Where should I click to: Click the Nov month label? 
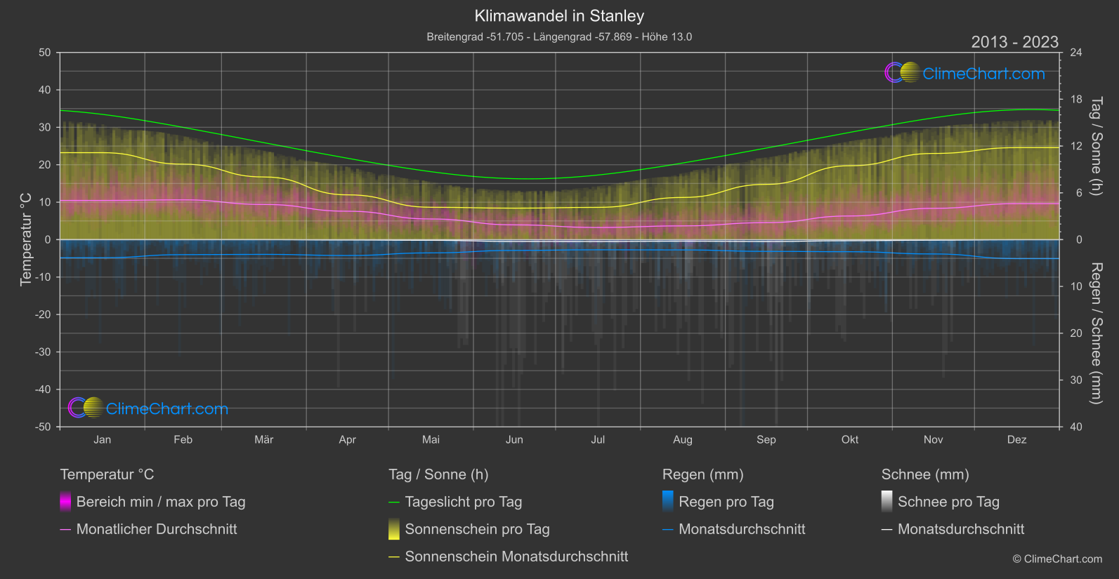(x=934, y=439)
